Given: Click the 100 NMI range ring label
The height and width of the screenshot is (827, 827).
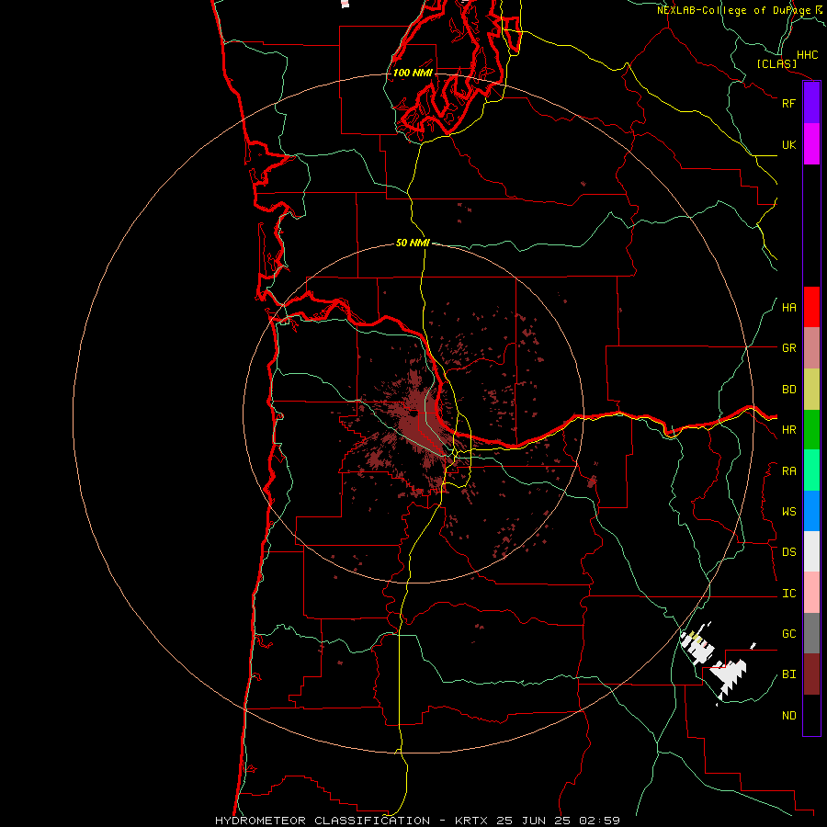Looking at the screenshot, I should [x=413, y=73].
